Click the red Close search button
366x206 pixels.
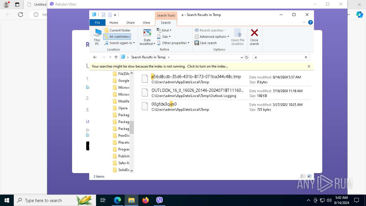[254, 37]
